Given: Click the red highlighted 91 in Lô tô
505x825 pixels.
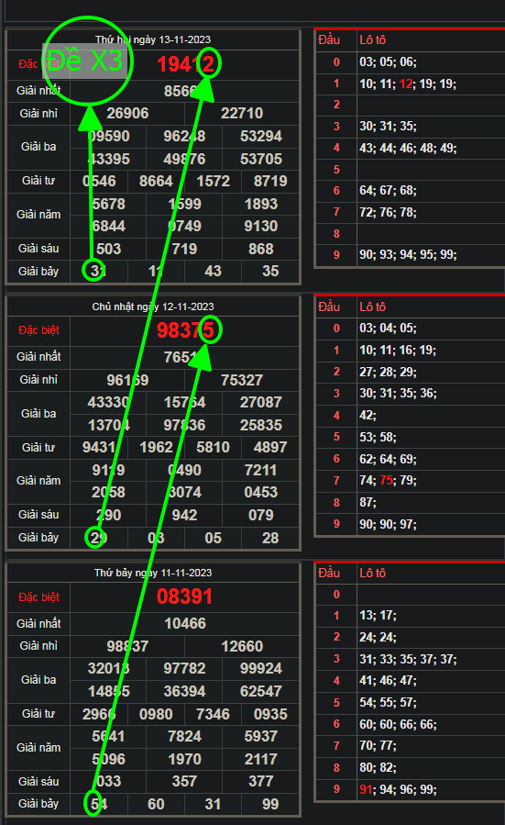Looking at the screenshot, I should point(366,789).
